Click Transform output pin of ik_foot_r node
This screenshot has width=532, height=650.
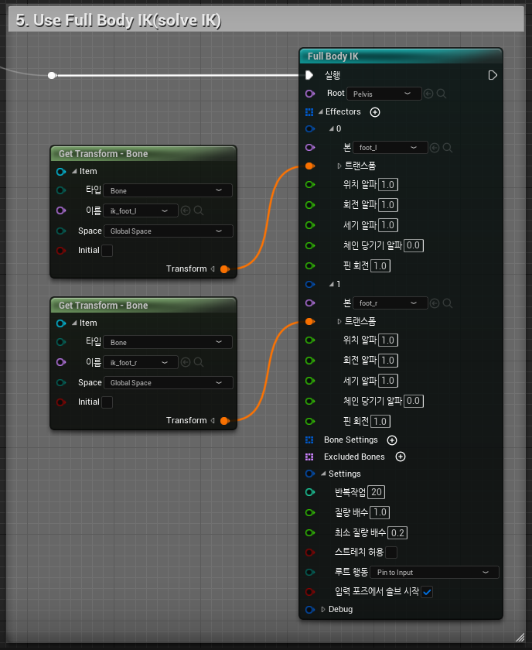224,421
